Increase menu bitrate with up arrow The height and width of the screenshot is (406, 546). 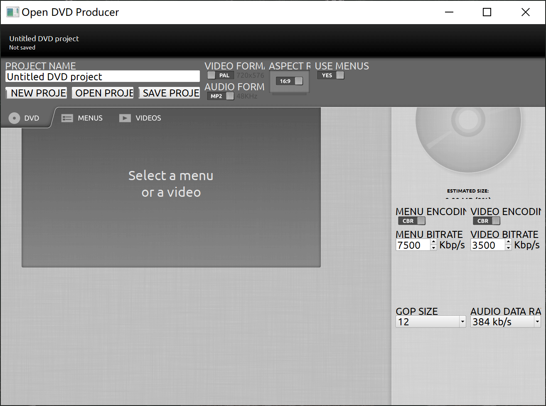pos(433,242)
